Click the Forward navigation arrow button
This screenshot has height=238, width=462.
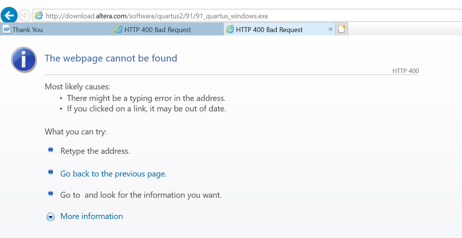coord(25,16)
